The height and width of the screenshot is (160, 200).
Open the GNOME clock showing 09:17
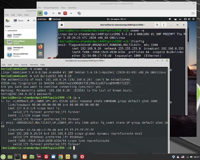117,19
